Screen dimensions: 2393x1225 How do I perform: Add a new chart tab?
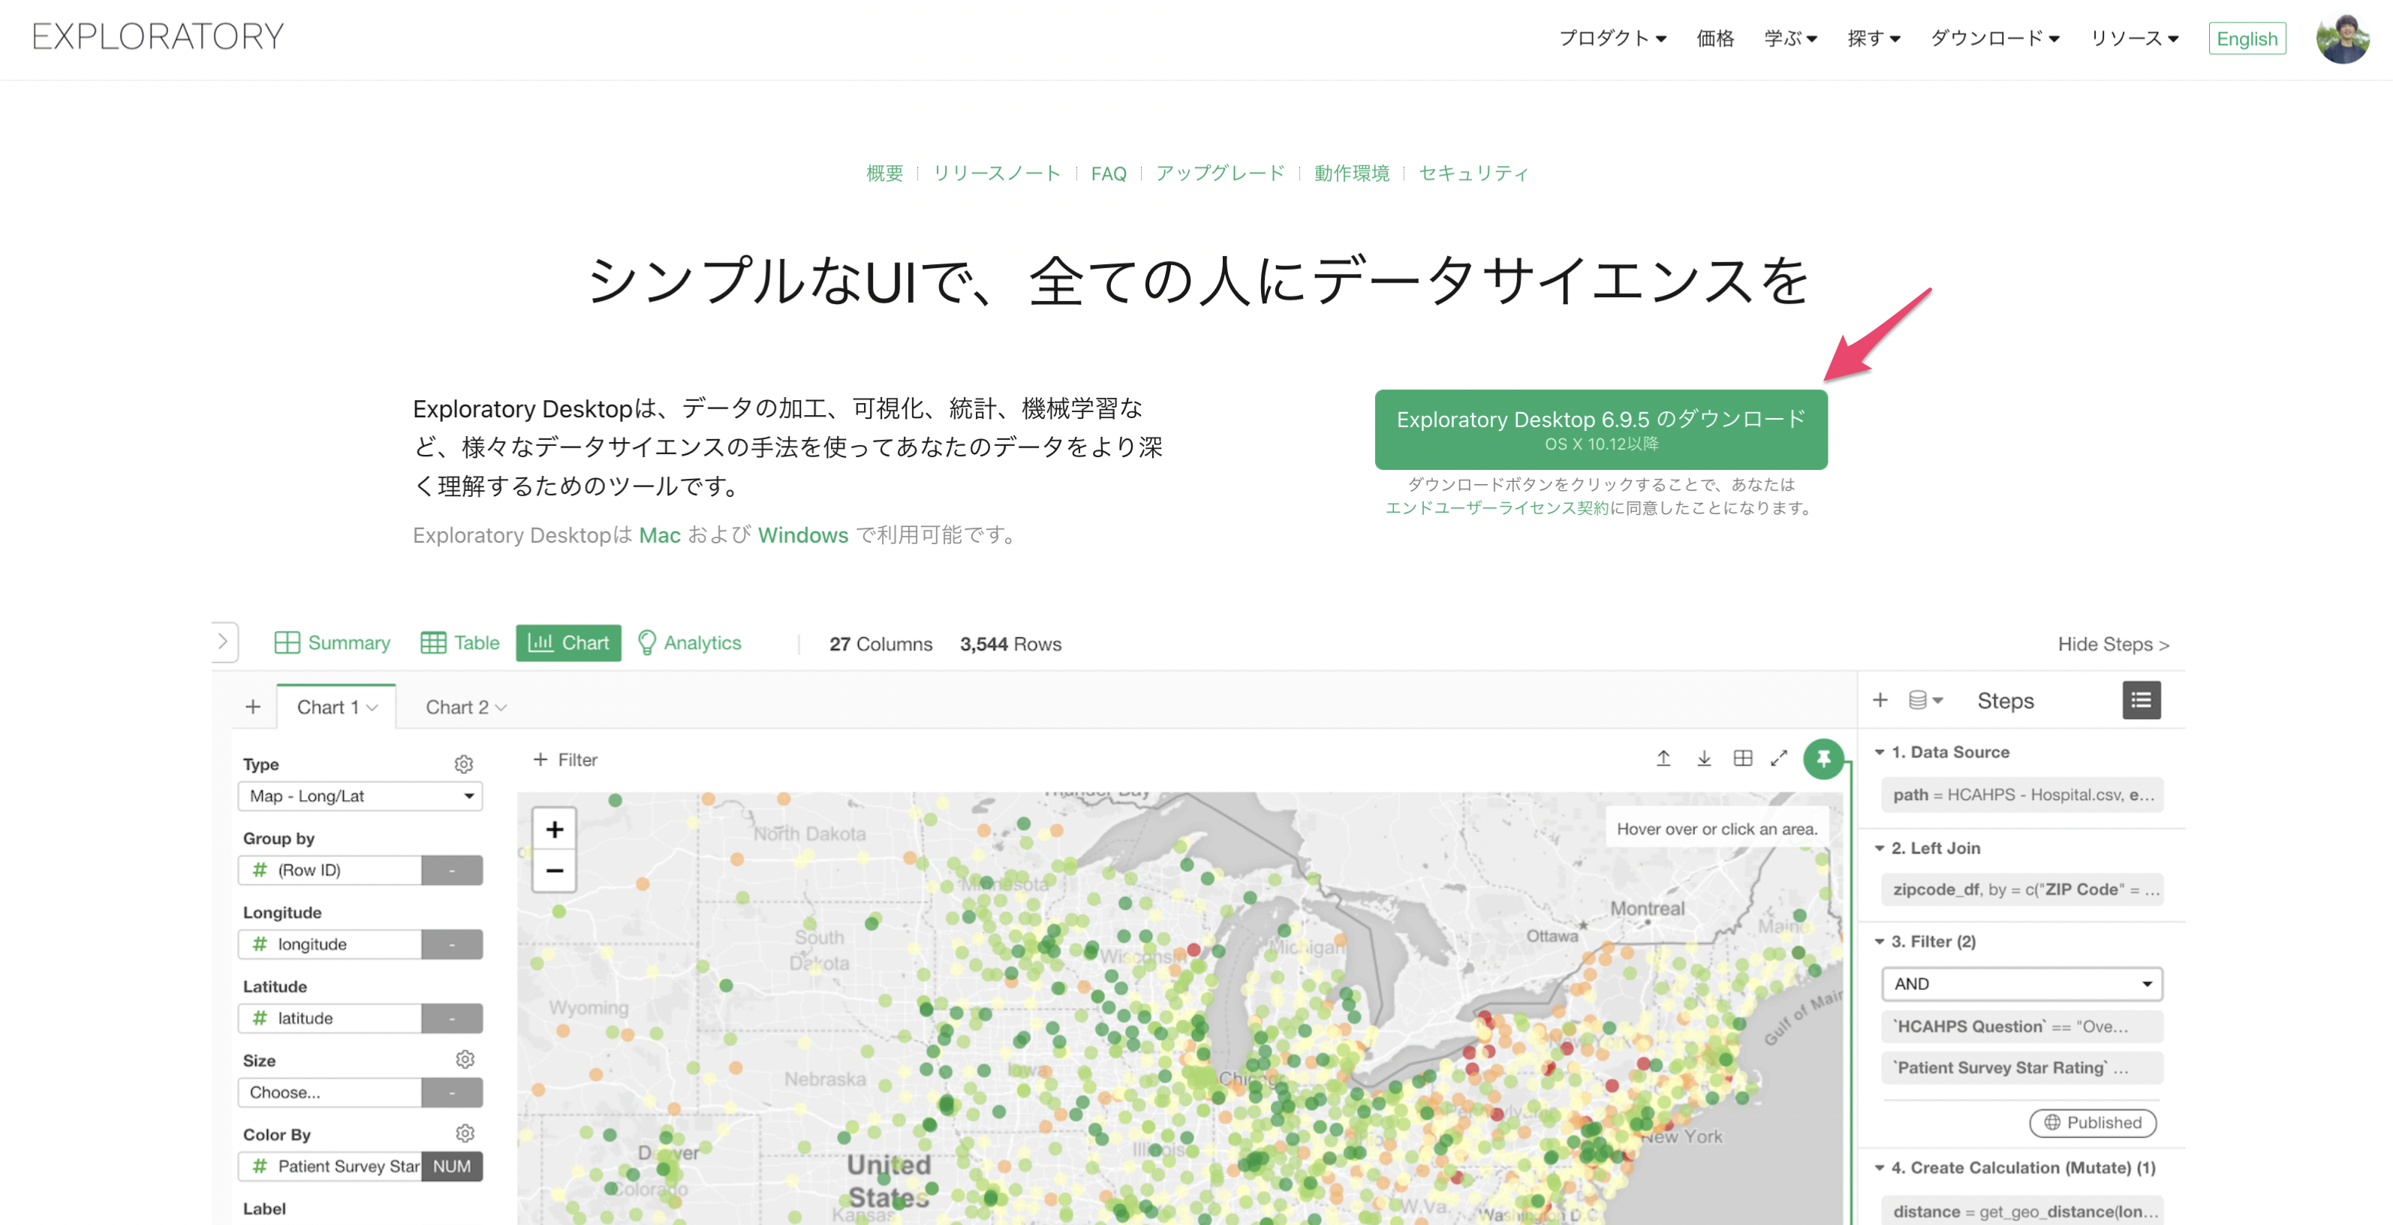coord(253,707)
